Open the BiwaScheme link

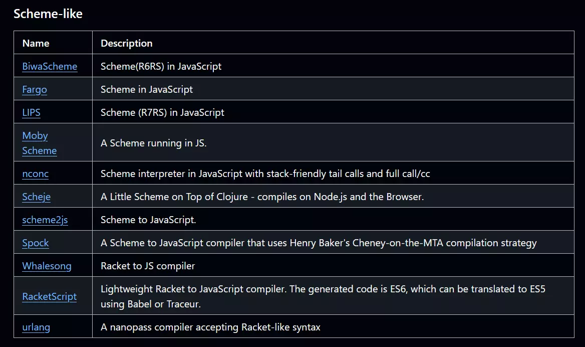(x=50, y=66)
